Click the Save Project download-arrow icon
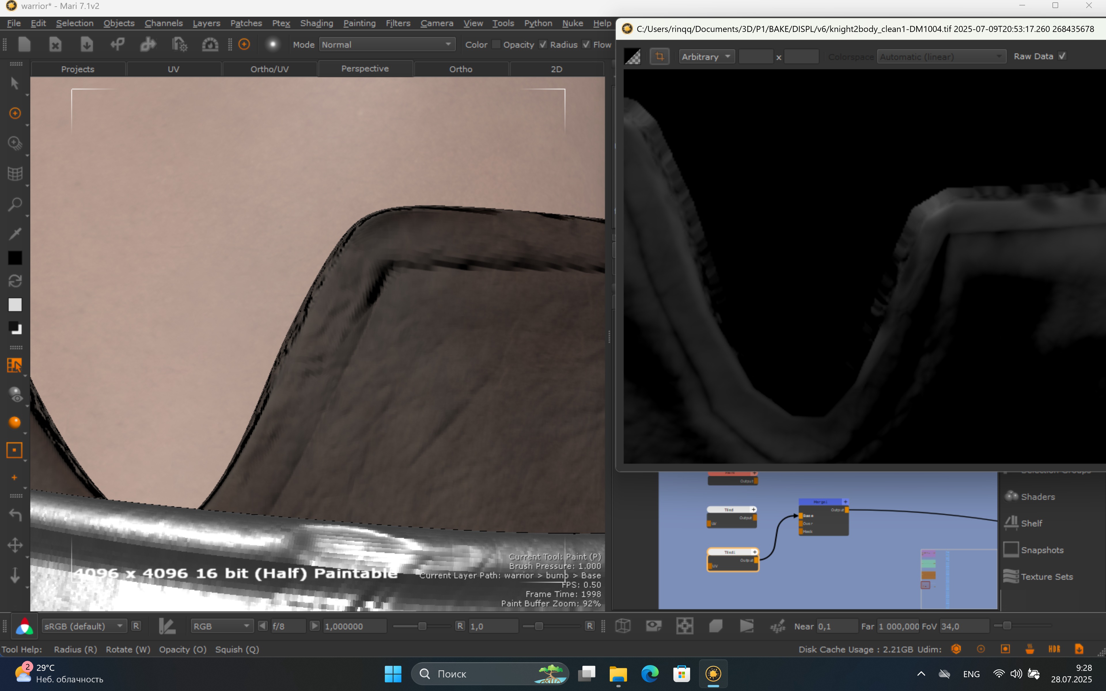This screenshot has height=691, width=1106. pyautogui.click(x=86, y=44)
